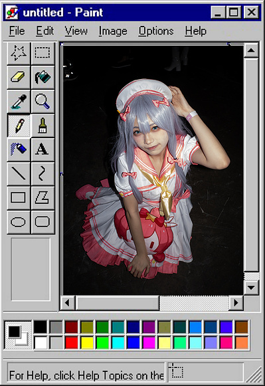Choose the Magnifier tool

43,101
